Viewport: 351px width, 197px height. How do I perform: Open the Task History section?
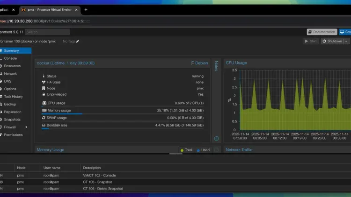click(x=13, y=97)
